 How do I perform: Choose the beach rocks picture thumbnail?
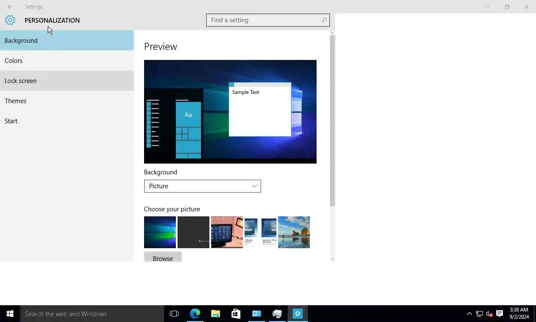click(x=294, y=232)
